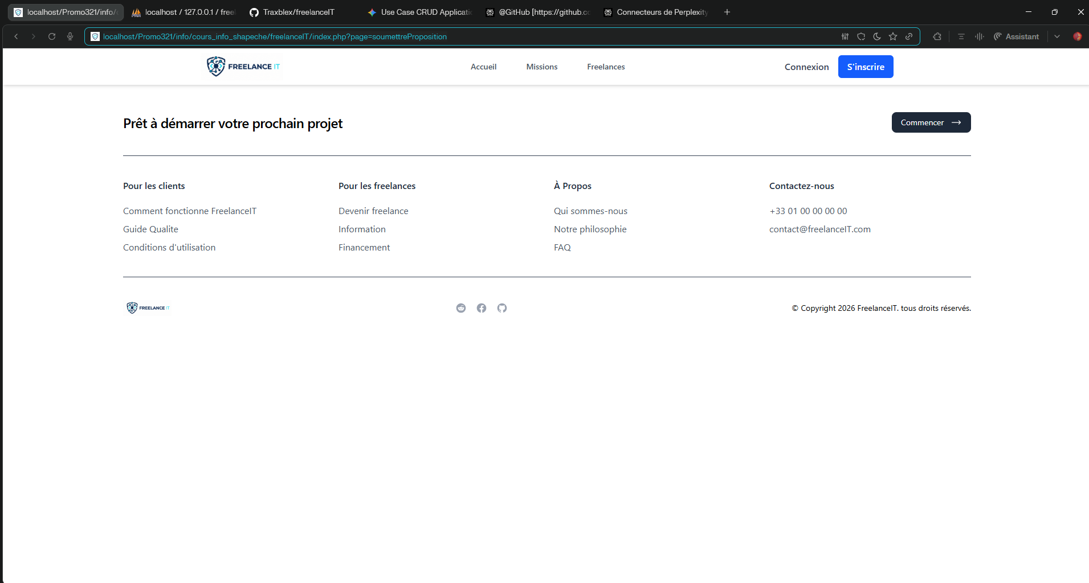Expand the toolbar chevron dropdown

1057,36
